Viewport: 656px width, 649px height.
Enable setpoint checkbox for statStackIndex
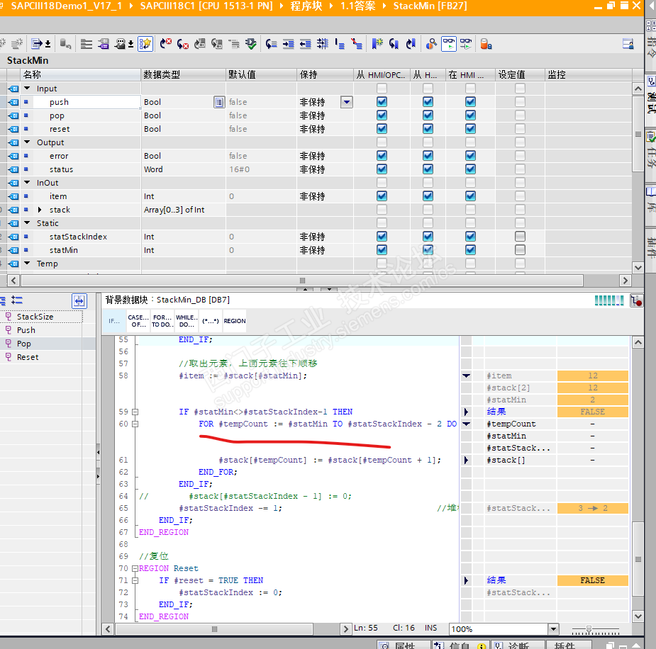[520, 237]
